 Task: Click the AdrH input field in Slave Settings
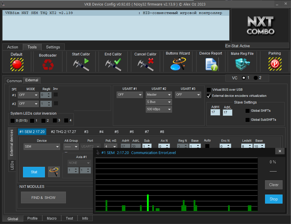tap(215, 112)
